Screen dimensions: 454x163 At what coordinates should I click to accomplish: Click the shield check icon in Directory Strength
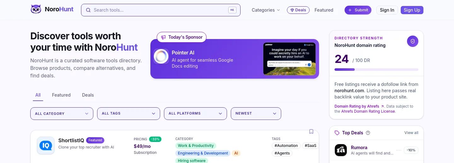click(x=413, y=41)
